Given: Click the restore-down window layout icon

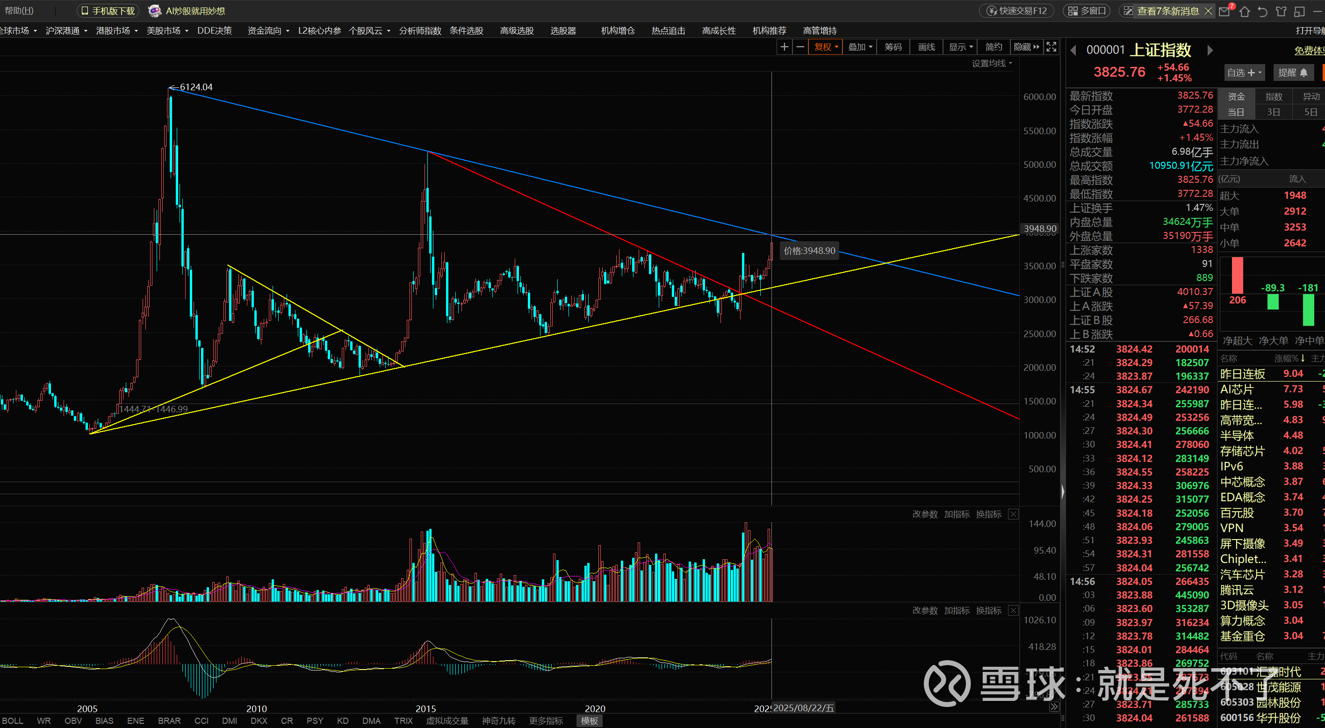Looking at the screenshot, I should point(1300,11).
